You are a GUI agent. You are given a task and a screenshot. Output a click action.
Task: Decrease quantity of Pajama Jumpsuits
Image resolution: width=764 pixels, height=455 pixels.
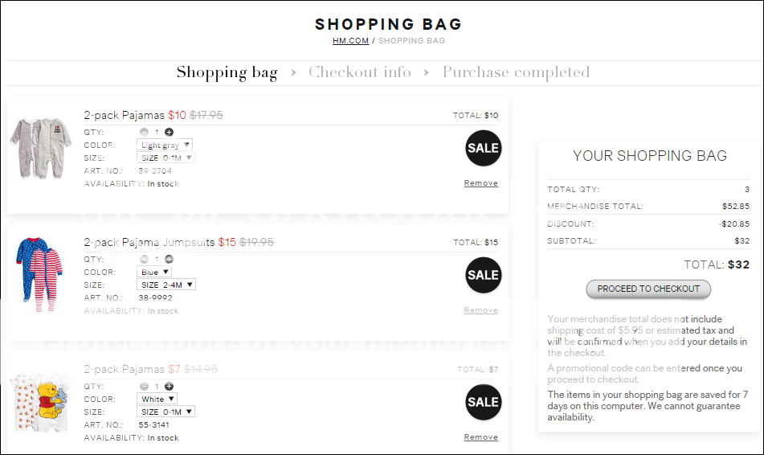click(x=144, y=259)
